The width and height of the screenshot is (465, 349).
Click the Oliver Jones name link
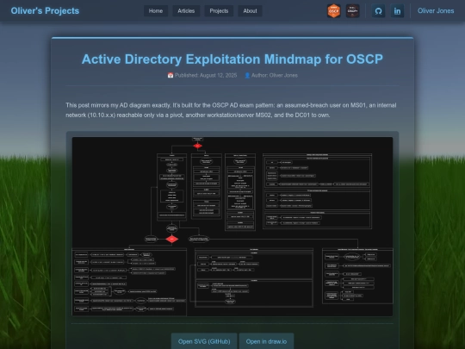click(x=436, y=11)
